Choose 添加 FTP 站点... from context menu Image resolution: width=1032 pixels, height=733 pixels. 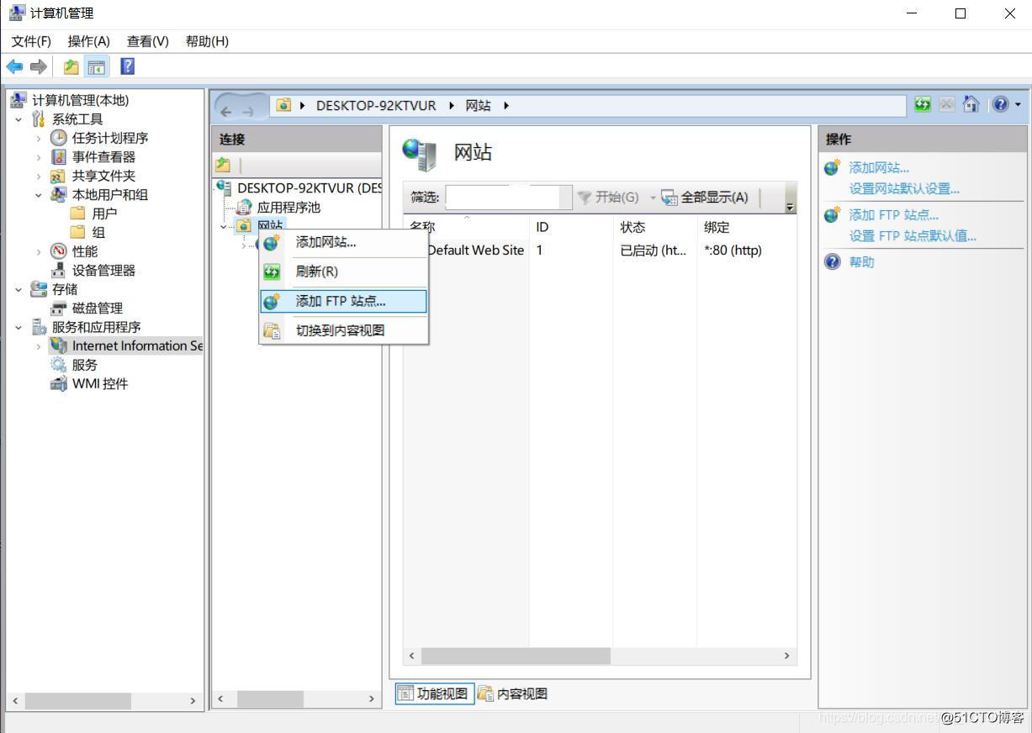click(343, 301)
